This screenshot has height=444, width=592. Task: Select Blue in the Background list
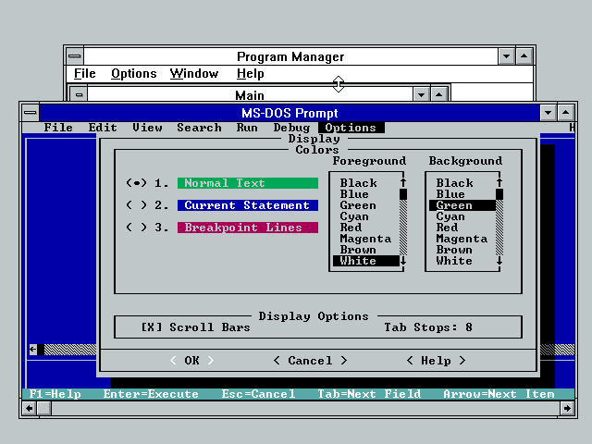pyautogui.click(x=462, y=194)
